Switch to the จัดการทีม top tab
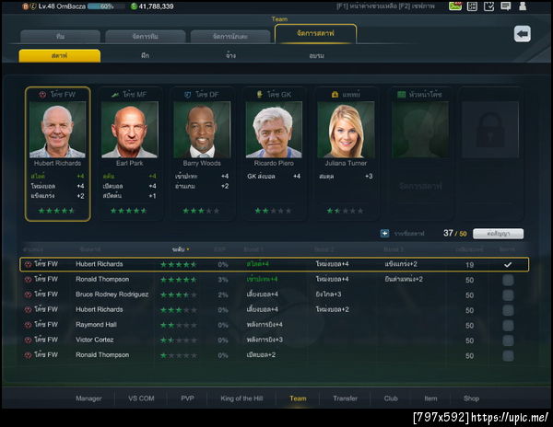 [x=146, y=37]
